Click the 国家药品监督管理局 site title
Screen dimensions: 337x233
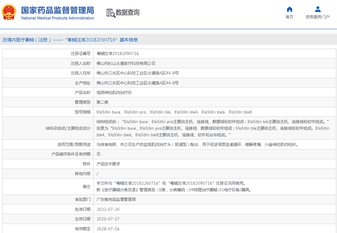57,10
